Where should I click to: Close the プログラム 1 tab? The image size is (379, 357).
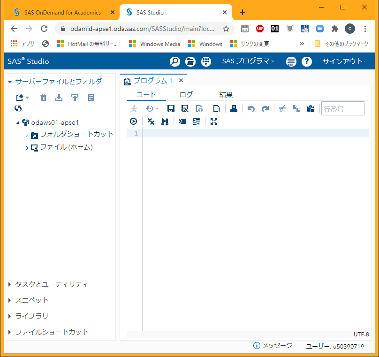(181, 81)
